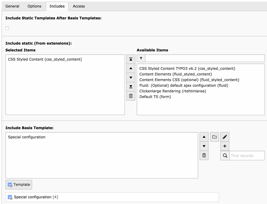
Task: Go to the Access tab
Action: (x=79, y=6)
